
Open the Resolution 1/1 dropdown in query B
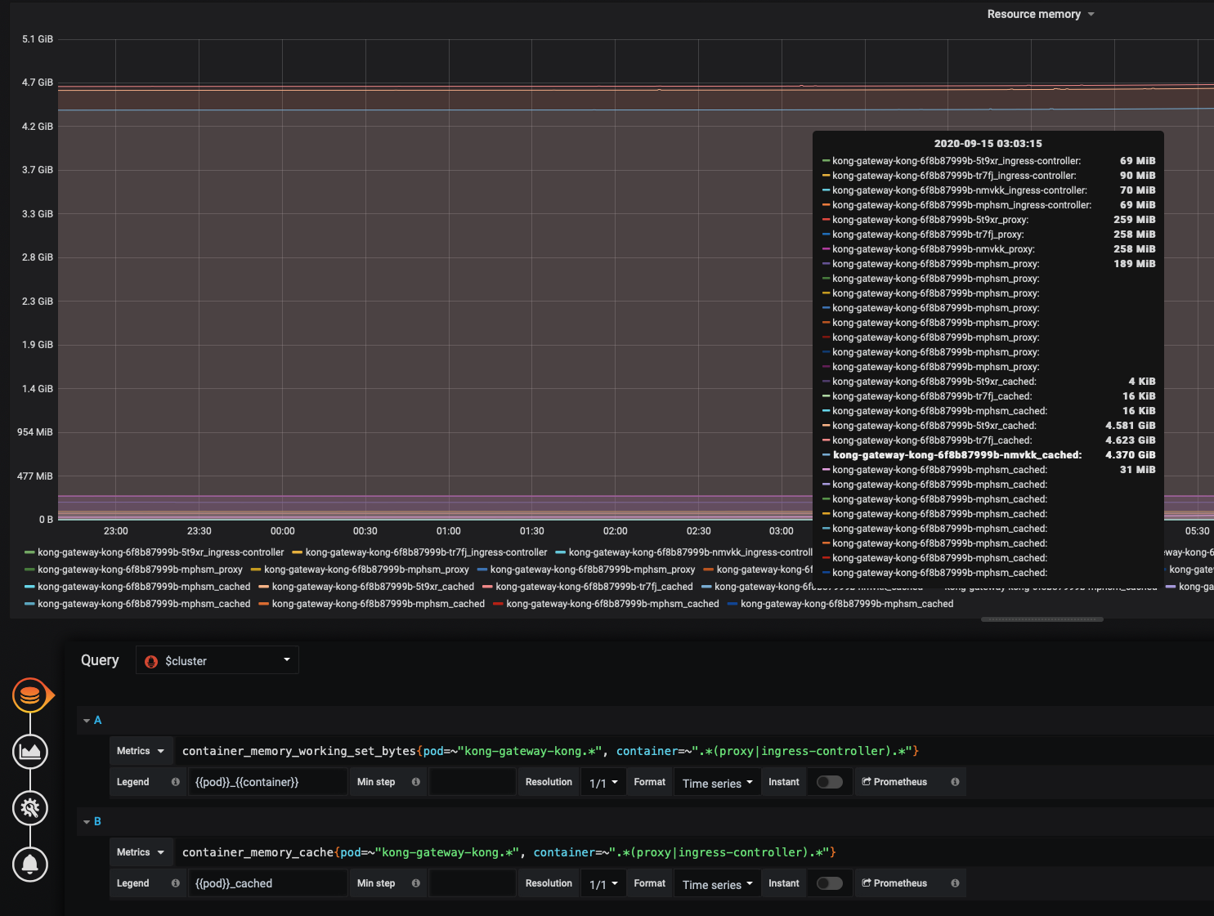click(603, 884)
